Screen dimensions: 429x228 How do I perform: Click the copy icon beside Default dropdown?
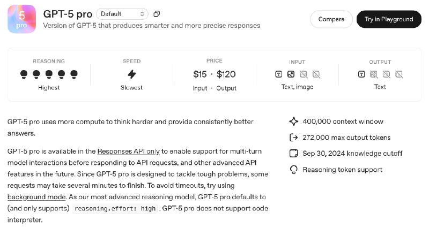click(157, 14)
